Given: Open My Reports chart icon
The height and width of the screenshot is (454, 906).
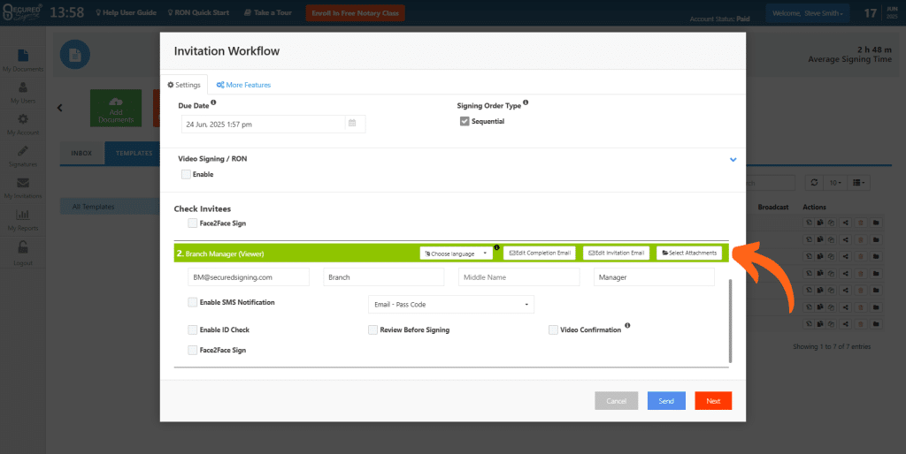Looking at the screenshot, I should click(x=22, y=216).
